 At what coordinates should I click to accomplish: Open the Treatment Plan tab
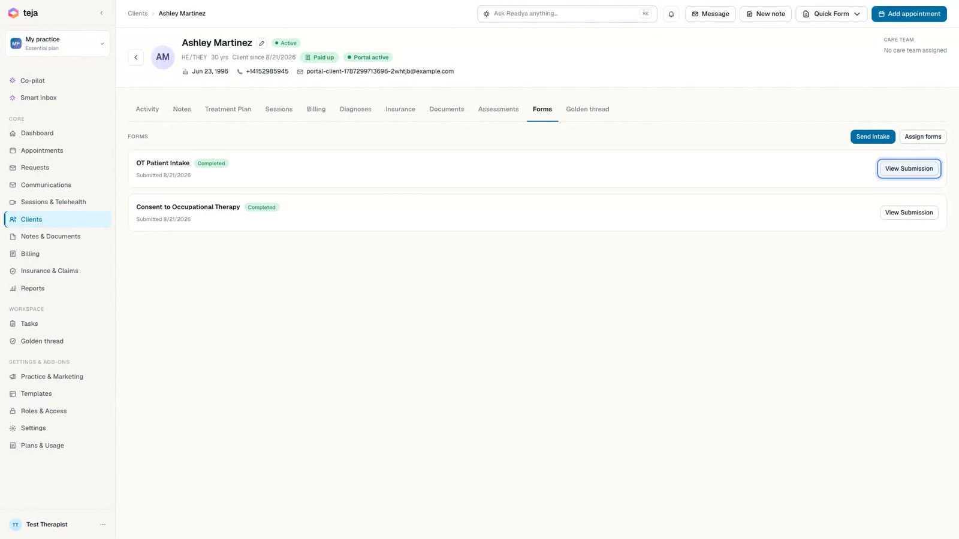click(x=228, y=109)
